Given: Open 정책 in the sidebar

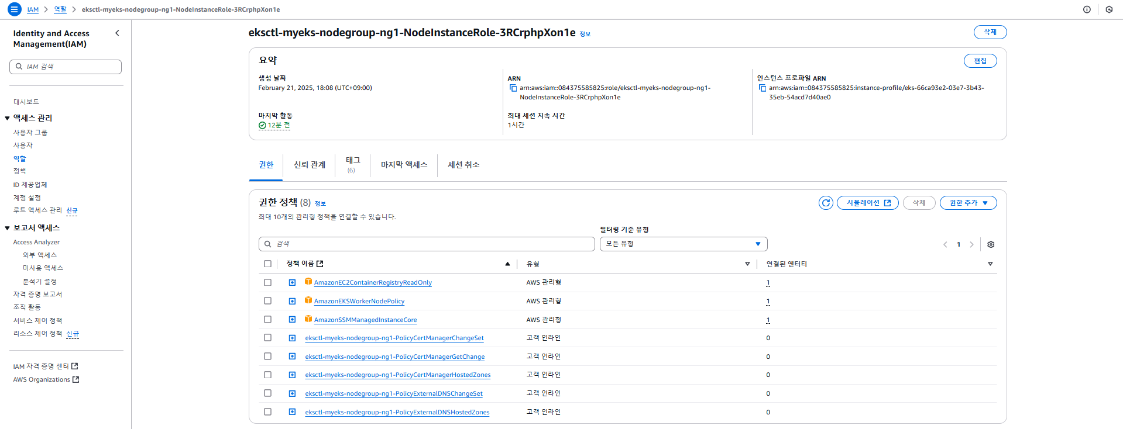Looking at the screenshot, I should pyautogui.click(x=20, y=171).
